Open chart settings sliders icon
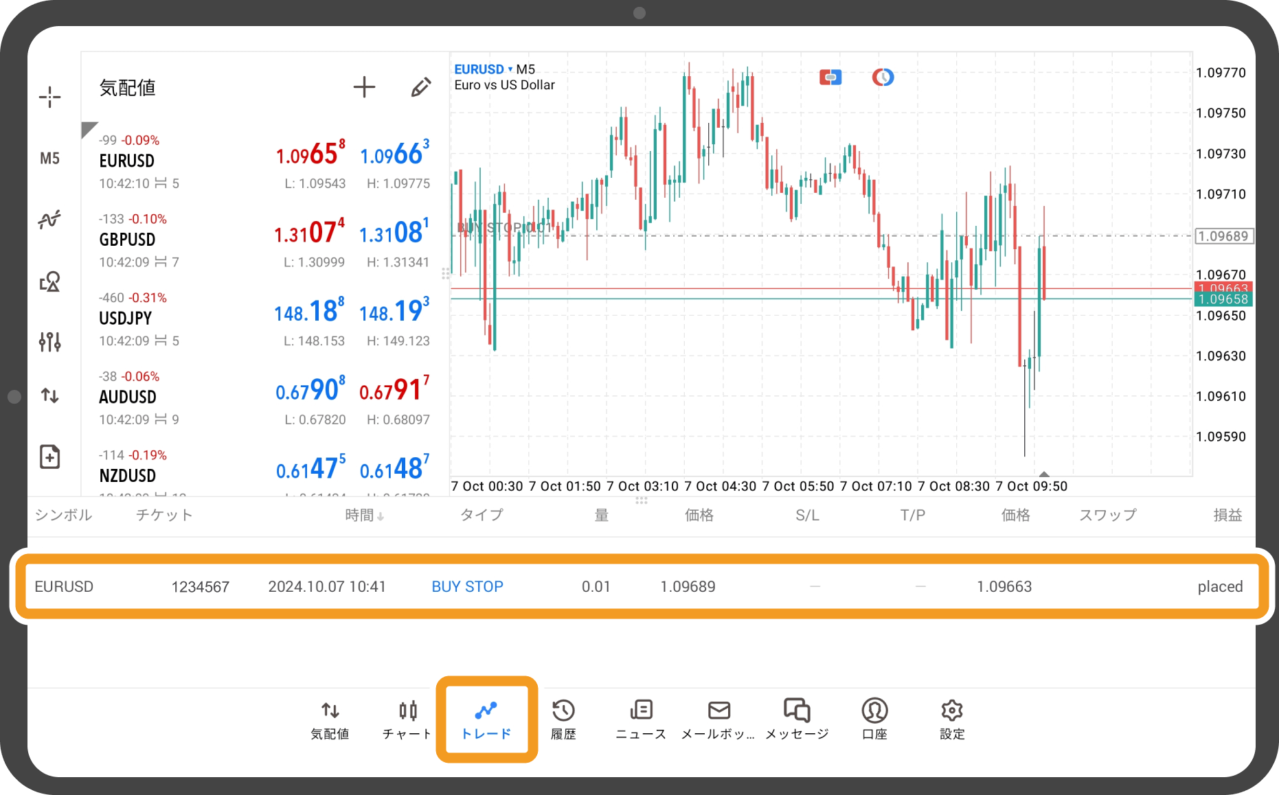 pos(49,341)
